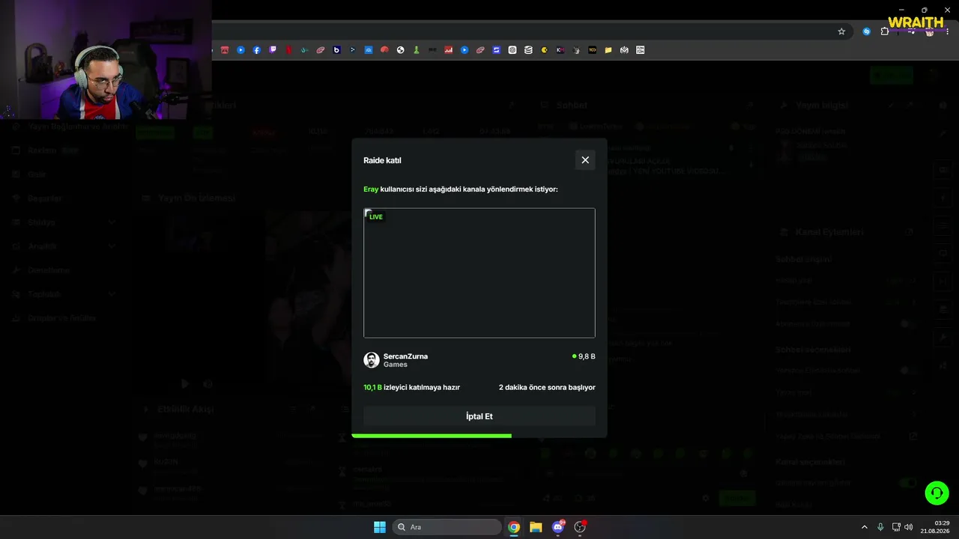Open the Yapay Zeka external link icon
The height and width of the screenshot is (539, 959).
click(913, 436)
